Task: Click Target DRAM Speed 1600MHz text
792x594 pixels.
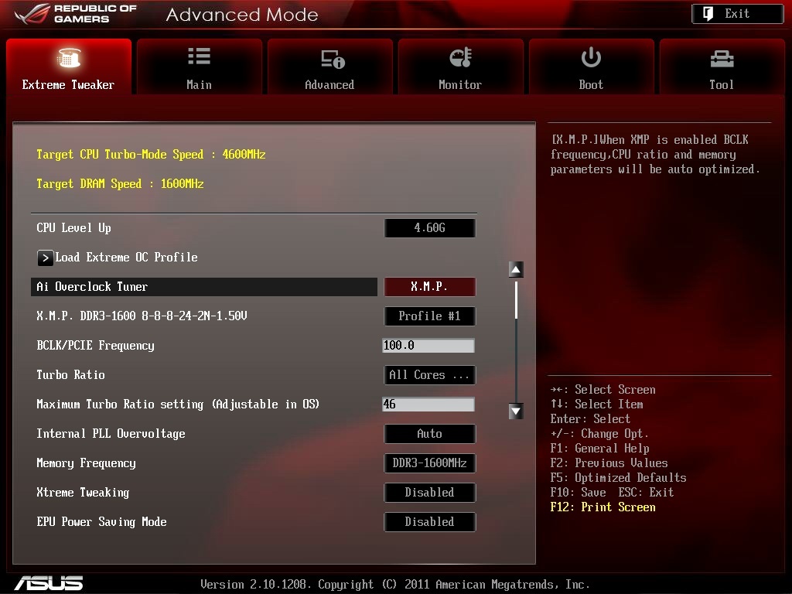Action: [120, 184]
